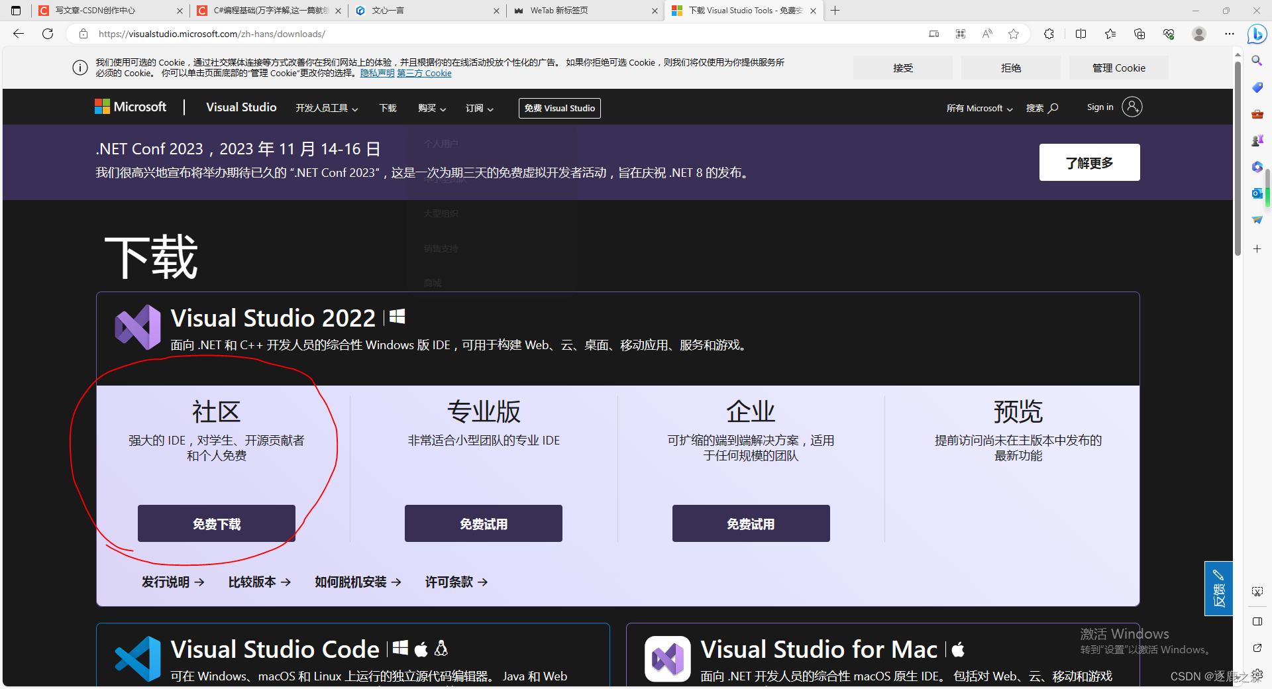
Task: Start 专业版 免费试用
Action: pyautogui.click(x=484, y=523)
